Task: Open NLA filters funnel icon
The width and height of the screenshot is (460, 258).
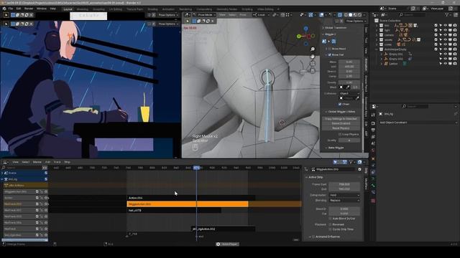Action: click(x=351, y=162)
